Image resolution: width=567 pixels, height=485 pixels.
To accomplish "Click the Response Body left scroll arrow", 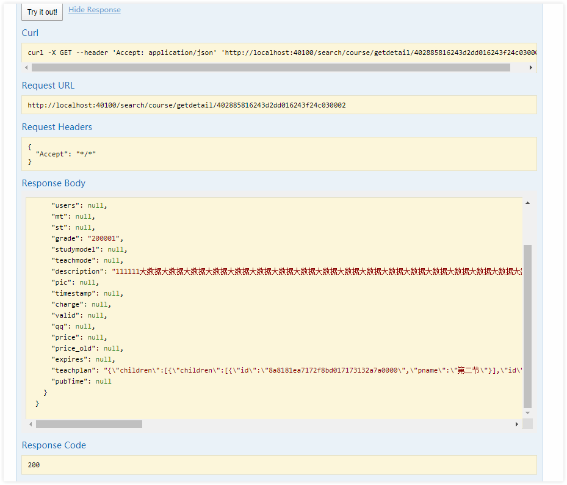I will tap(31, 424).
